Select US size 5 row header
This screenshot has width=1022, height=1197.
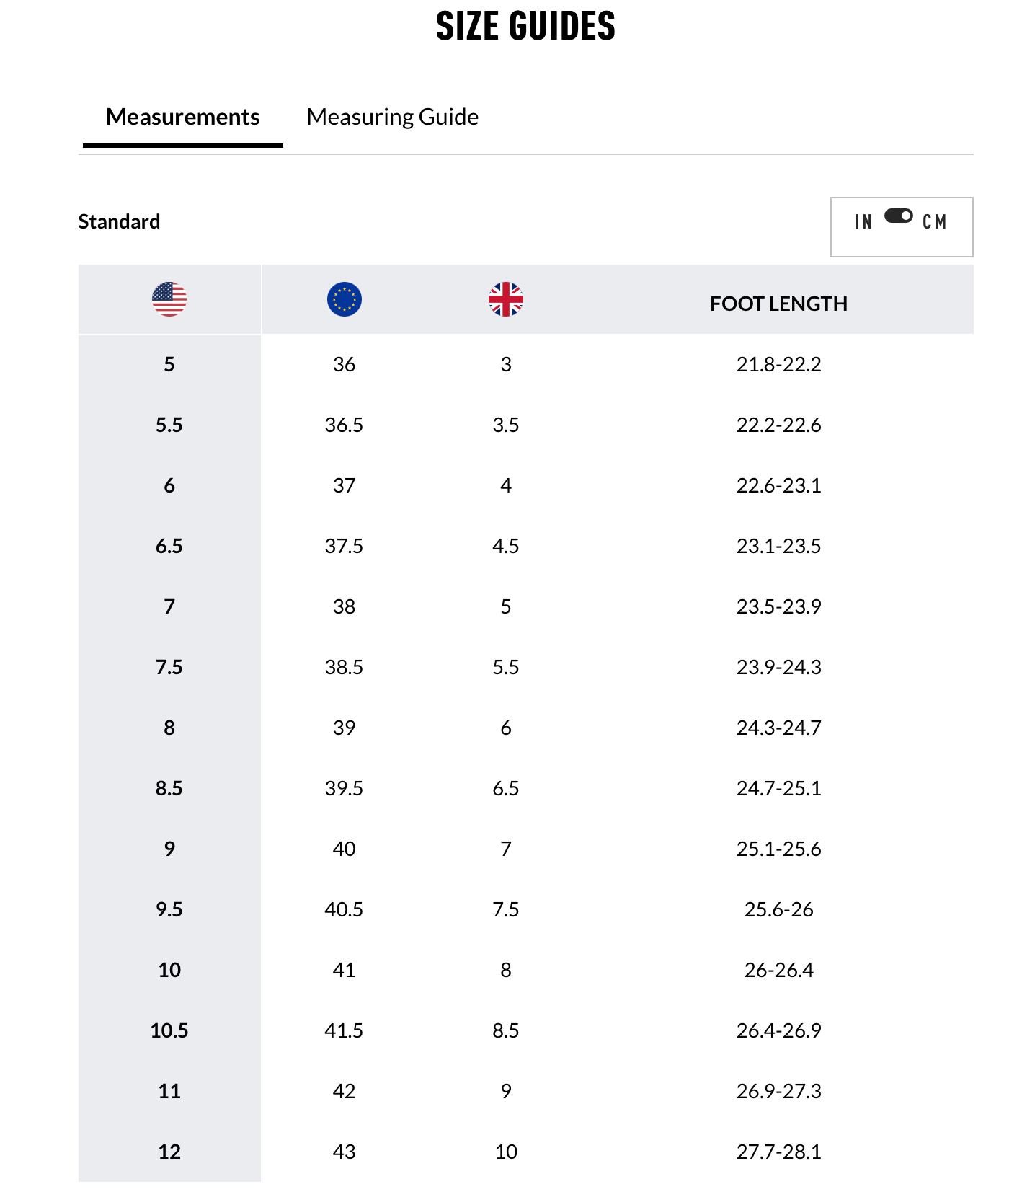coord(169,364)
